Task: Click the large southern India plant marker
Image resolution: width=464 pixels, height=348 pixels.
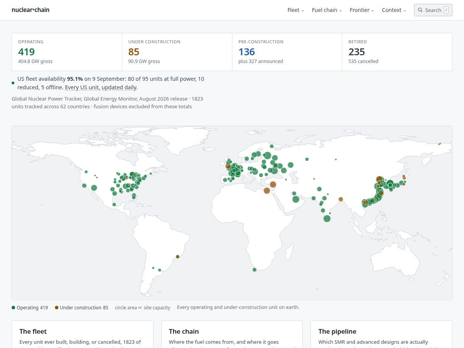Action: [x=327, y=218]
